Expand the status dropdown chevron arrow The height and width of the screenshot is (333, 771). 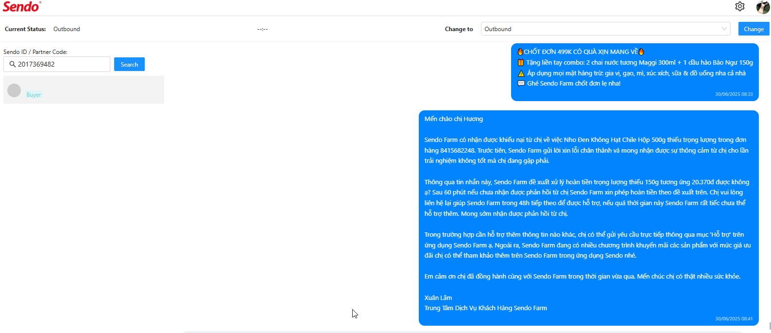pos(724,29)
